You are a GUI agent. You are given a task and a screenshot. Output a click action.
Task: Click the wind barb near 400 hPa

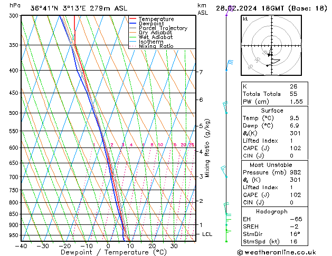pyautogui.click(x=229, y=64)
